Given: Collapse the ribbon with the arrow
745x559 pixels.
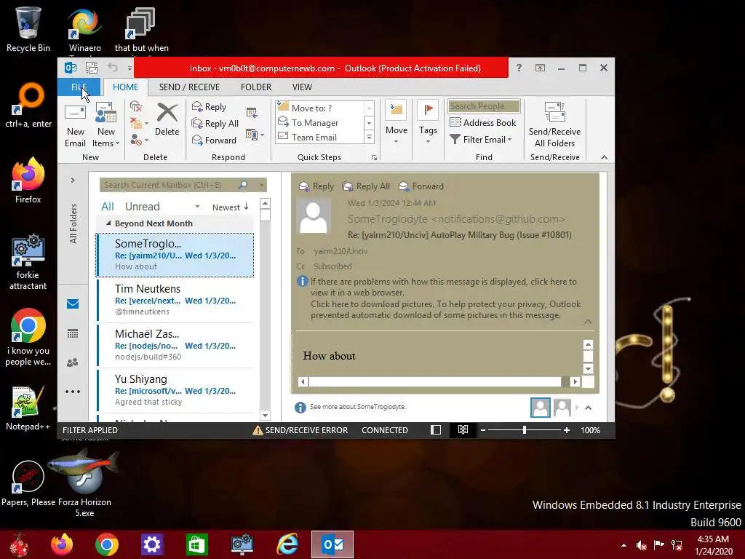Looking at the screenshot, I should coord(604,157).
